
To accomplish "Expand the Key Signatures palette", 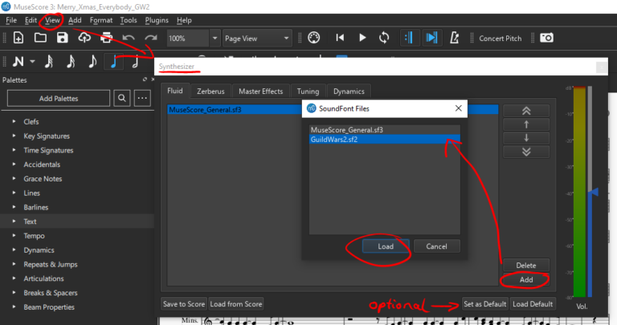I will pyautogui.click(x=47, y=136).
